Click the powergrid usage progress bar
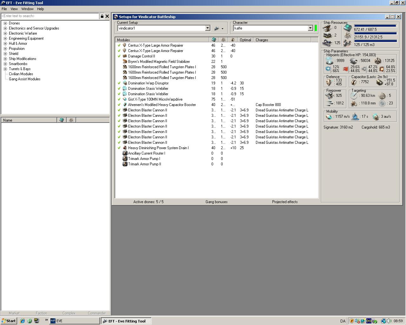406x325 pixels. point(375,33)
